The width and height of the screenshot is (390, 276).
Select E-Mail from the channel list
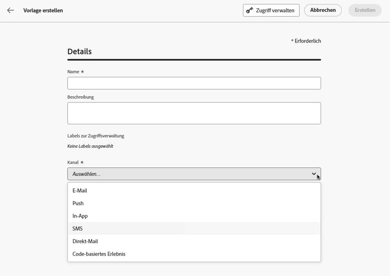pos(80,191)
